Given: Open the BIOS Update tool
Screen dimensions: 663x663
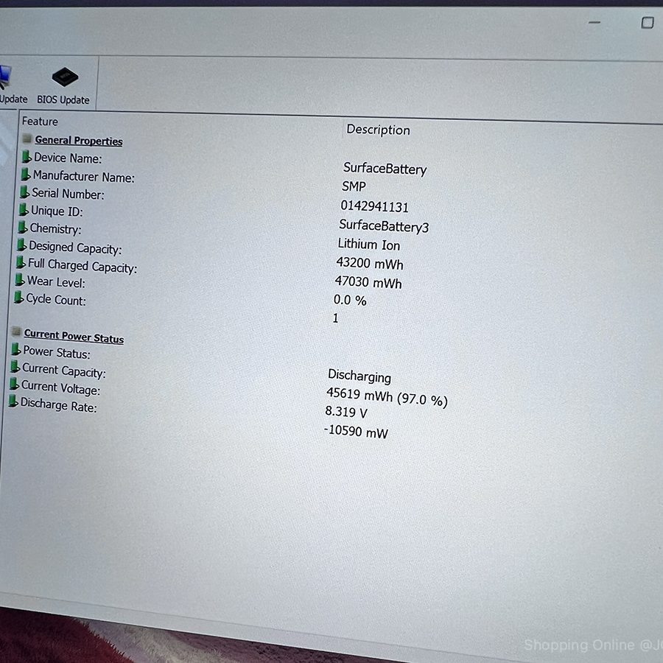Looking at the screenshot, I should 64,86.
